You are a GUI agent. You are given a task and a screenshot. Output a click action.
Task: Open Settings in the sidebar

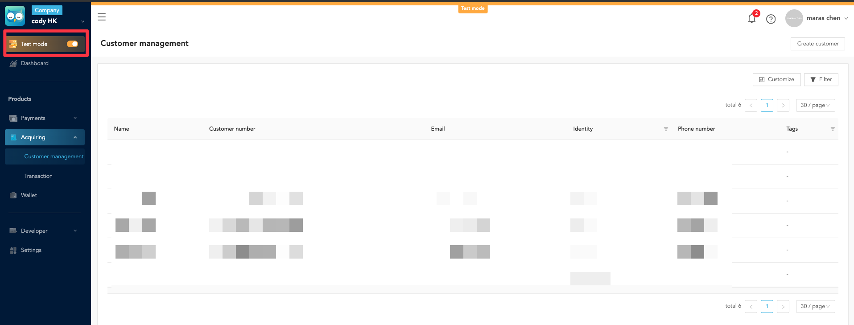(31, 250)
